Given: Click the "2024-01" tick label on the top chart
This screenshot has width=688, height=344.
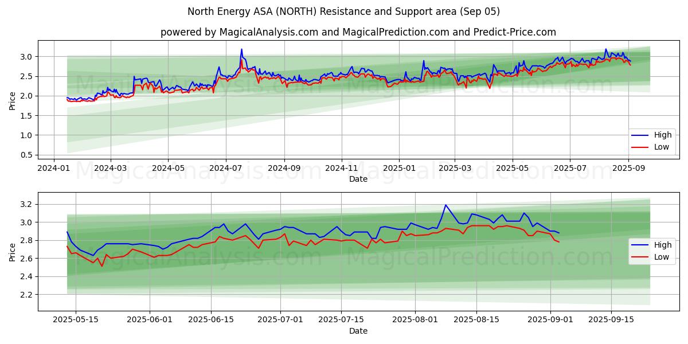Looking at the screenshot, I should pyautogui.click(x=54, y=168).
